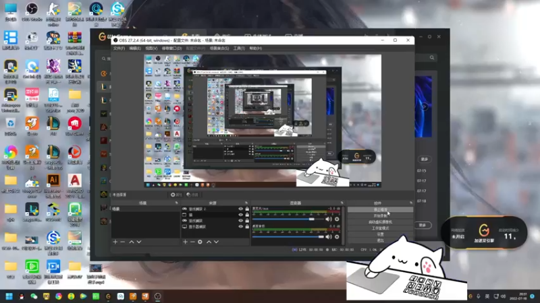The width and height of the screenshot is (540, 303).
Task: Click the WeGame logo in title bar
Action: (x=103, y=36)
